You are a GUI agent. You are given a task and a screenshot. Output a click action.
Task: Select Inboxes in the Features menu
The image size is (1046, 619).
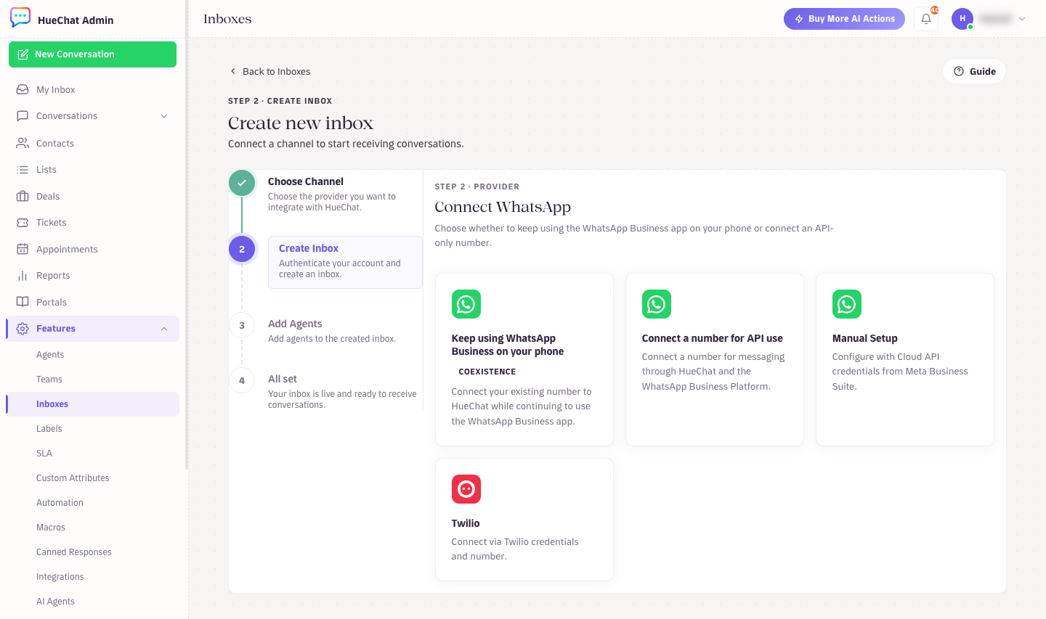[x=92, y=404]
